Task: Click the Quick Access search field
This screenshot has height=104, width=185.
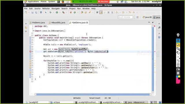Action: pos(125,17)
